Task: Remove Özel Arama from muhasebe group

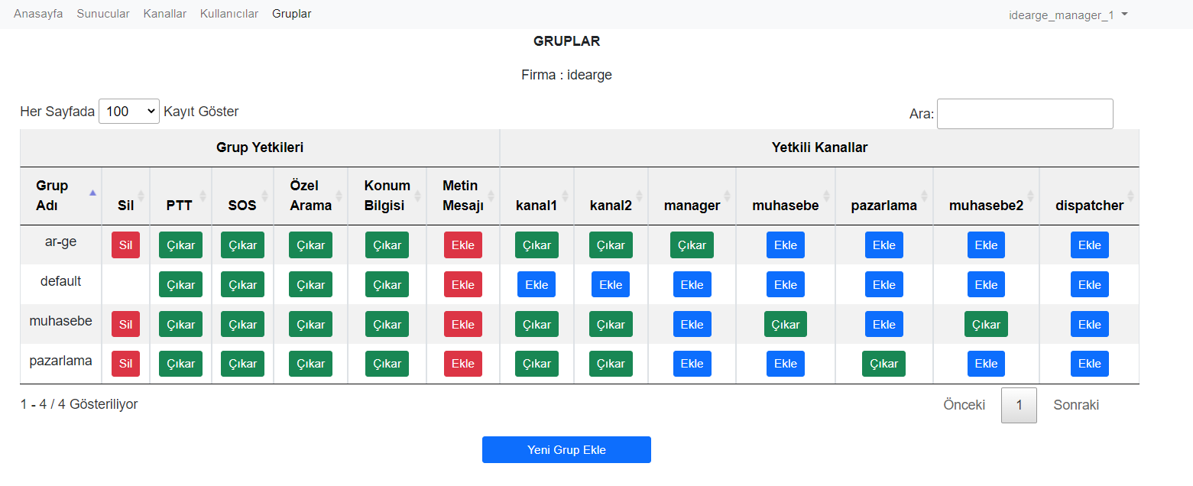Action: click(x=311, y=325)
